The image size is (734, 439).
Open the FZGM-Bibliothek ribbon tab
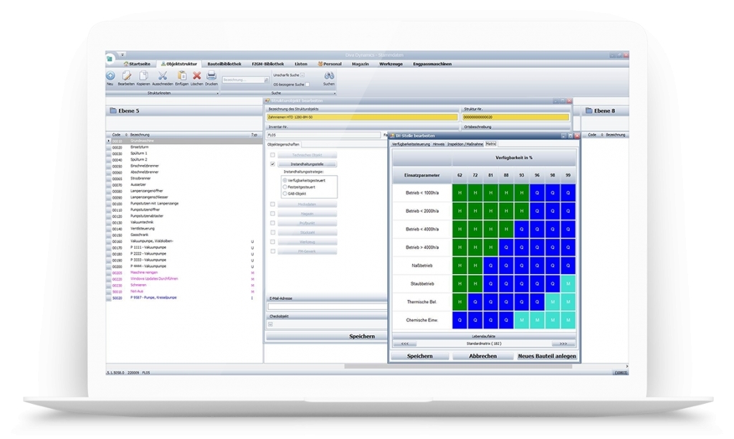[268, 64]
